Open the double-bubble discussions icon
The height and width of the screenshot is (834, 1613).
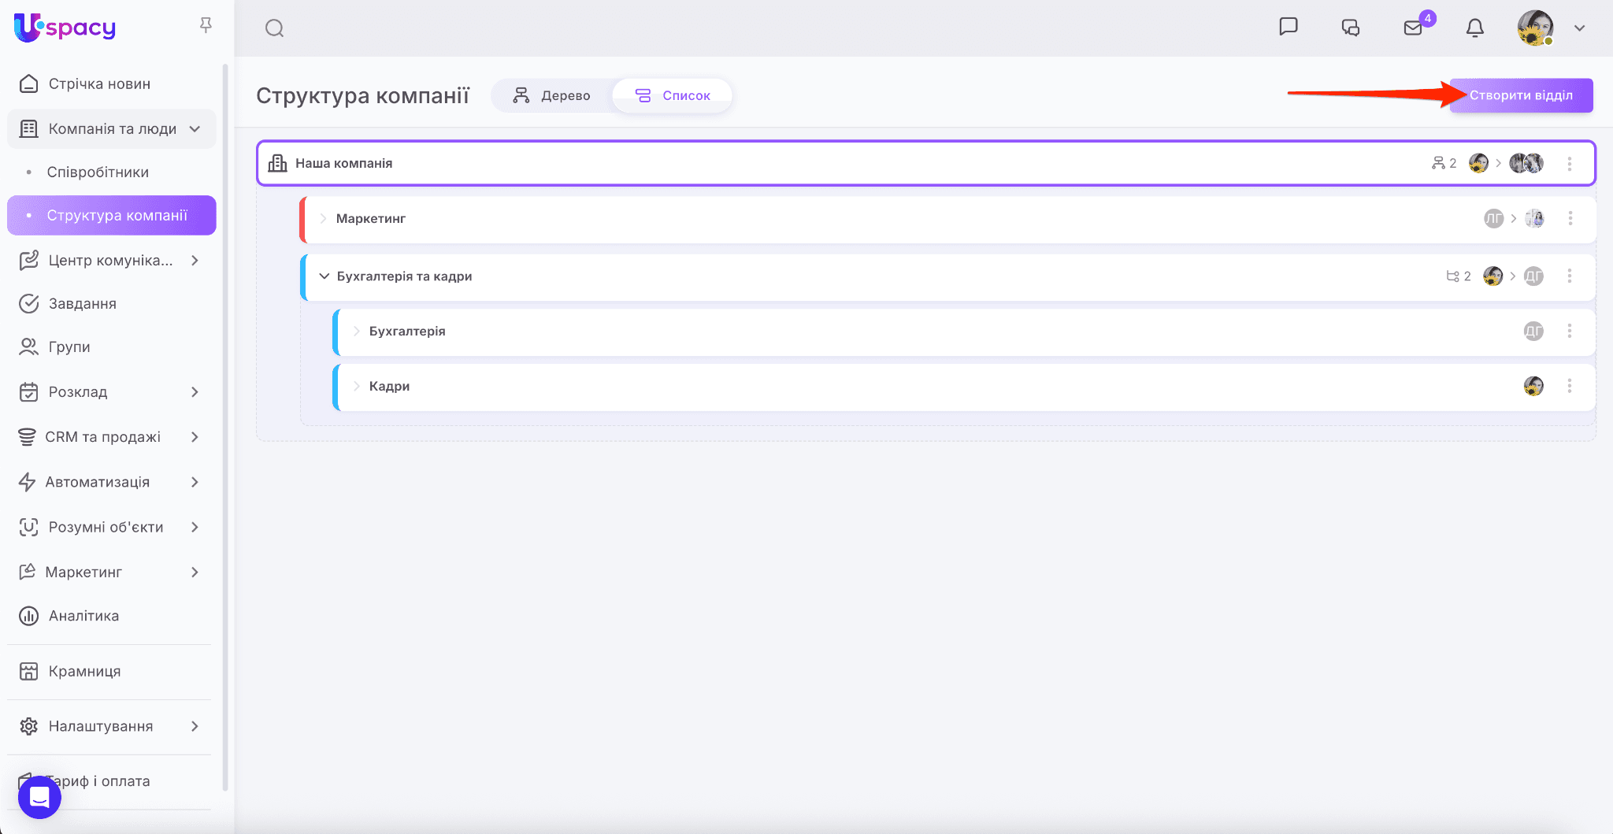tap(1351, 28)
